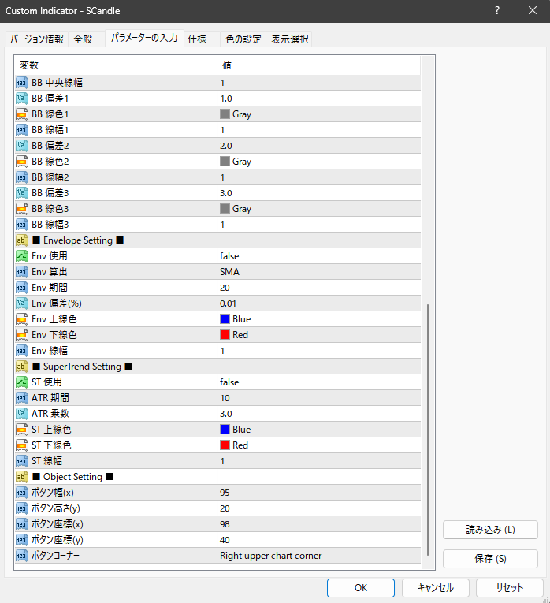Click the string icon beside SuperTrend Setting

pos(22,367)
